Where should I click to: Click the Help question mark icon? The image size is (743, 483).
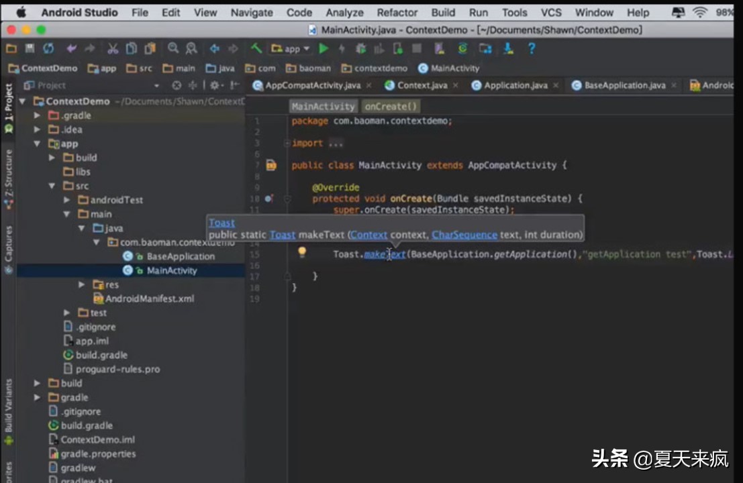tap(532, 48)
